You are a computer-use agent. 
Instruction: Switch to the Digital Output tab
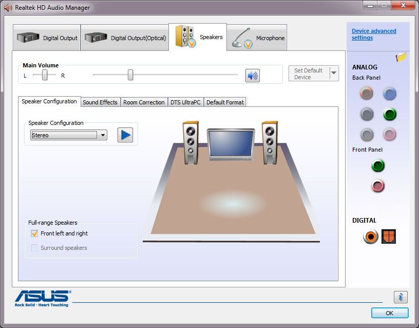point(47,38)
